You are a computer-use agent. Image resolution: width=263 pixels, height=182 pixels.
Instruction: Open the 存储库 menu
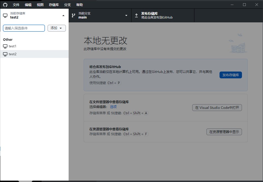coord(54,5)
